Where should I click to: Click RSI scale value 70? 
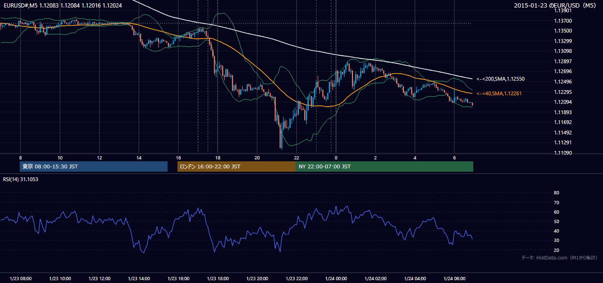556,202
